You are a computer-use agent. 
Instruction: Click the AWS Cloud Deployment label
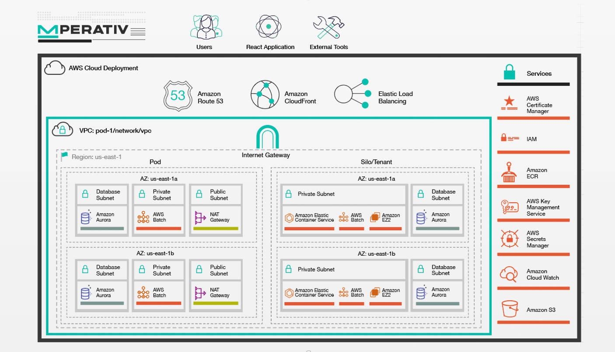(103, 68)
